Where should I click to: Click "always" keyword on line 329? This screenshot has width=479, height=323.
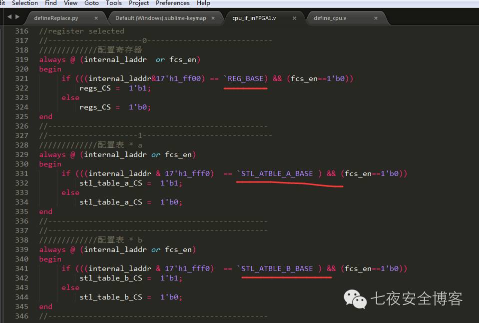pos(52,155)
